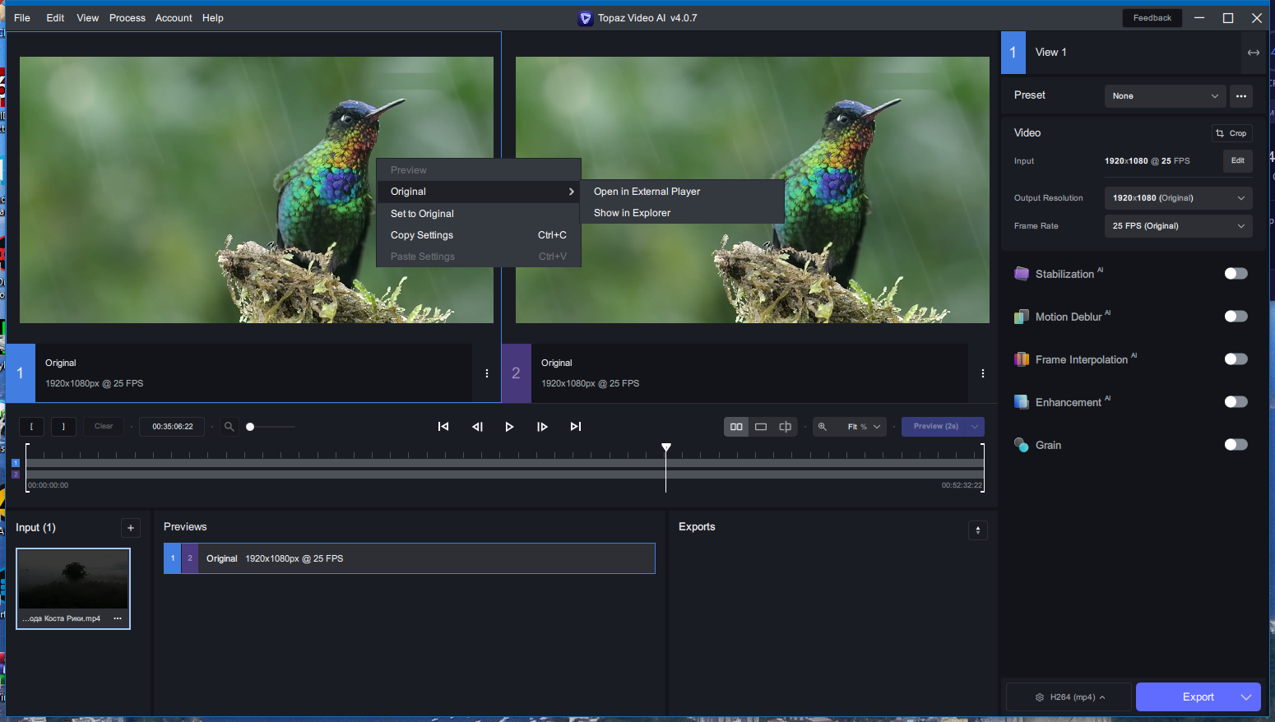Click the Stabilization filter icon
The width and height of the screenshot is (1275, 722).
click(x=1022, y=274)
